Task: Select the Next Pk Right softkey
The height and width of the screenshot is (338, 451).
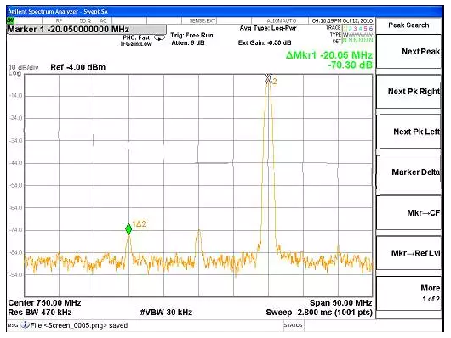Action: click(x=408, y=92)
